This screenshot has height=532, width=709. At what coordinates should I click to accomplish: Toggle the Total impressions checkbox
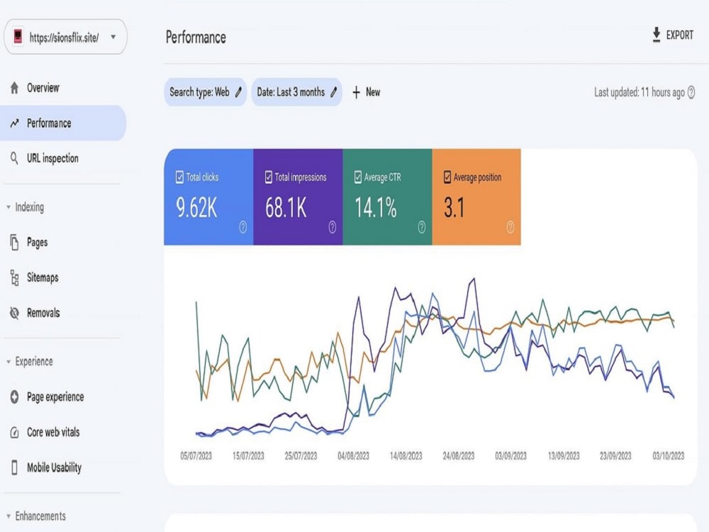tap(269, 177)
